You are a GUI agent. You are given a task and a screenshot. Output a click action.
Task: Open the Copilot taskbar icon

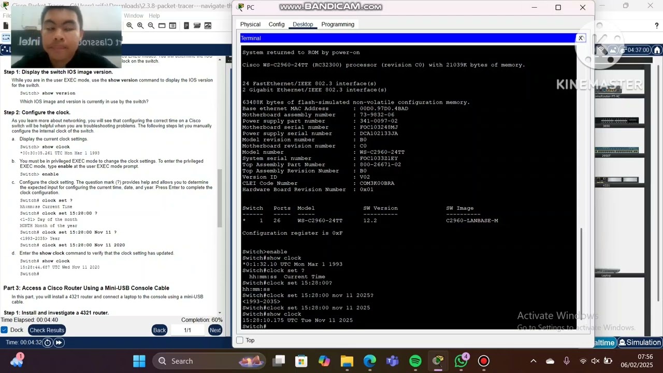click(324, 361)
